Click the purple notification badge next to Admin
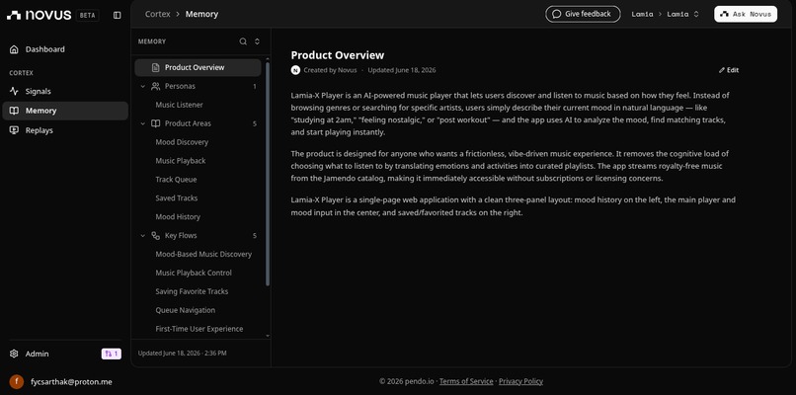This screenshot has width=796, height=395. [x=112, y=354]
